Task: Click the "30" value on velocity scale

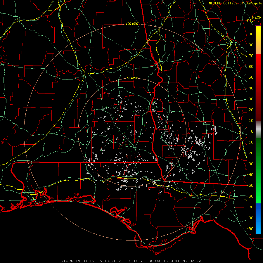Action: pyautogui.click(x=251, y=99)
